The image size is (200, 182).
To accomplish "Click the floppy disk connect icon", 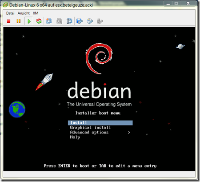I will click(80, 21).
